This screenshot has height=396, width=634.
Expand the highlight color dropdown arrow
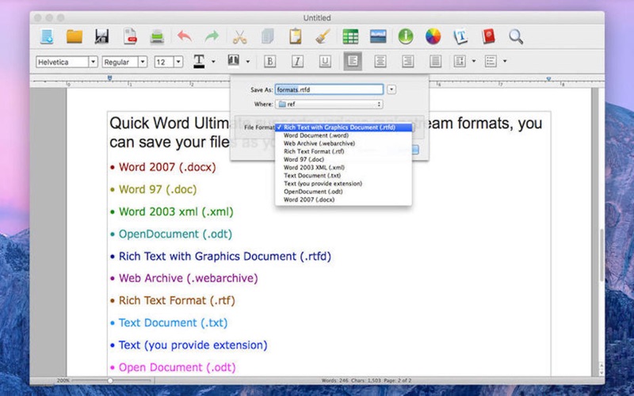[248, 62]
